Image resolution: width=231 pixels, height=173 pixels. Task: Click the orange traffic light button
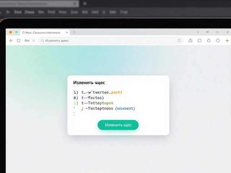10,32
